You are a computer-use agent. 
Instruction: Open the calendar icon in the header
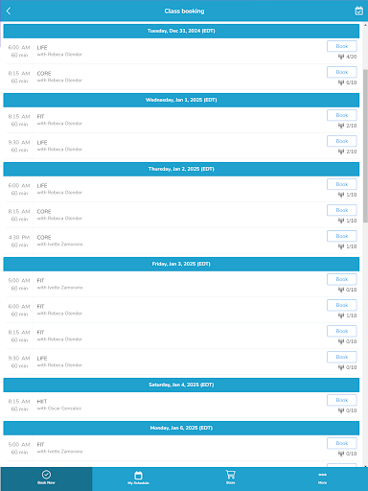pos(358,11)
